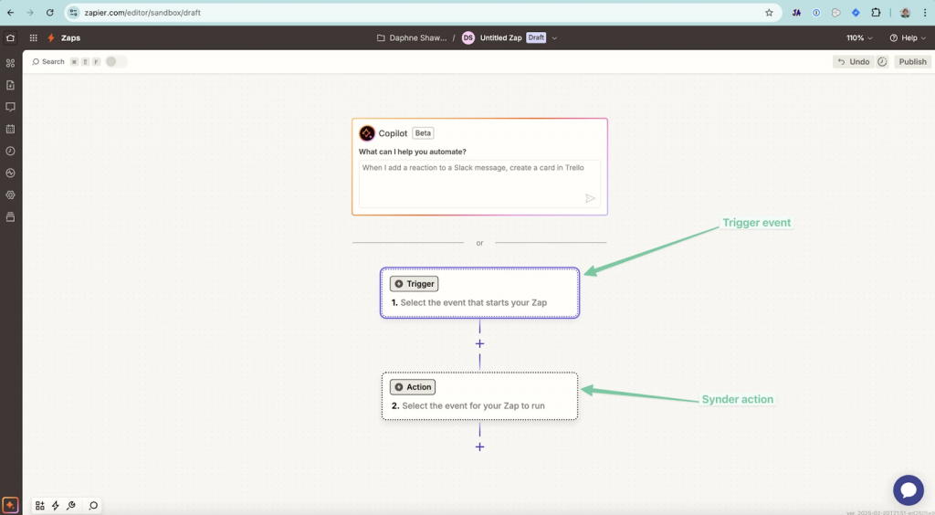Click the lightning bolt icon in bottom toolbar
This screenshot has height=515, width=935.
(x=56, y=506)
